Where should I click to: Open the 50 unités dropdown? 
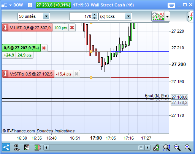pos(34,16)
